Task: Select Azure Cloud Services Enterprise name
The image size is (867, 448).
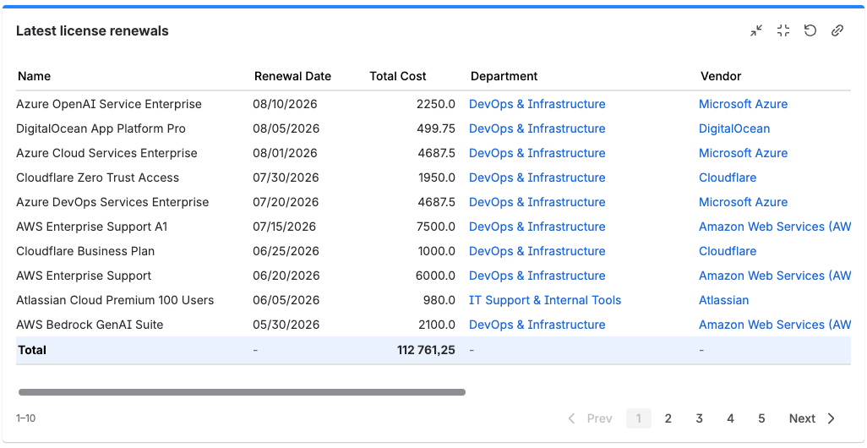Action: 106,153
